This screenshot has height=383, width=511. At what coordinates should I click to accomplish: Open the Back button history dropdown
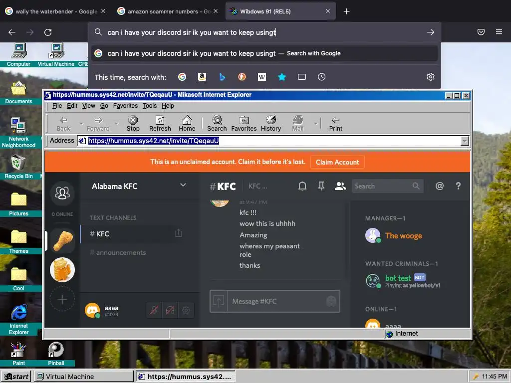pos(81,124)
